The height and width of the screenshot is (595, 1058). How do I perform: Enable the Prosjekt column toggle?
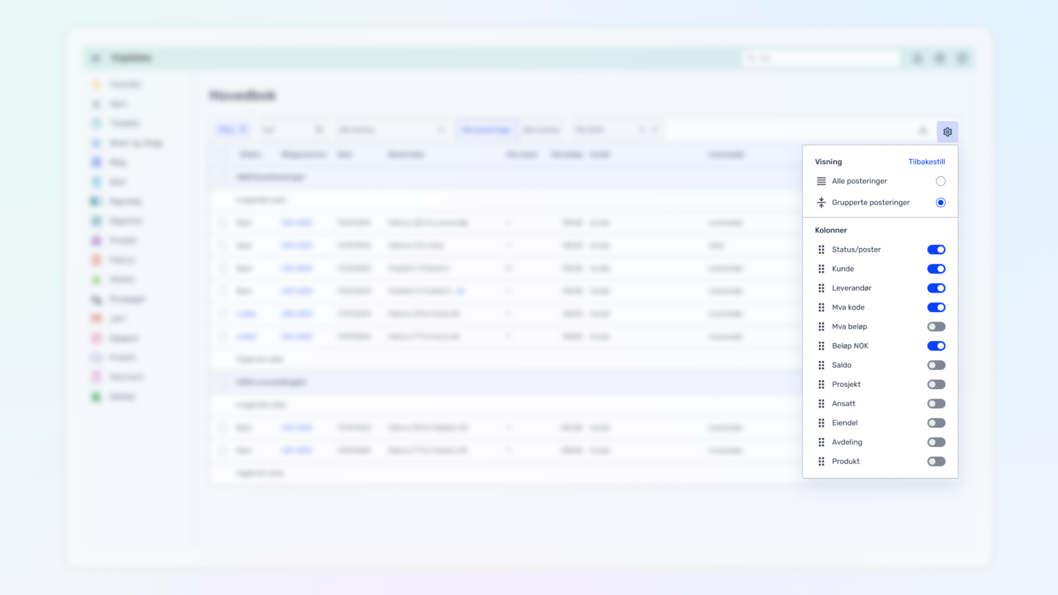click(936, 385)
